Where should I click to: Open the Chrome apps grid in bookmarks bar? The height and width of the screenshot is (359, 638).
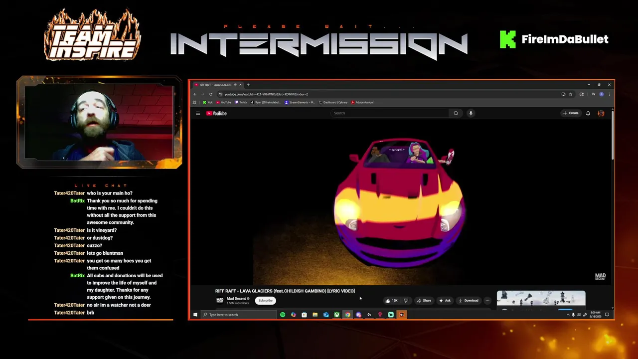tap(194, 102)
